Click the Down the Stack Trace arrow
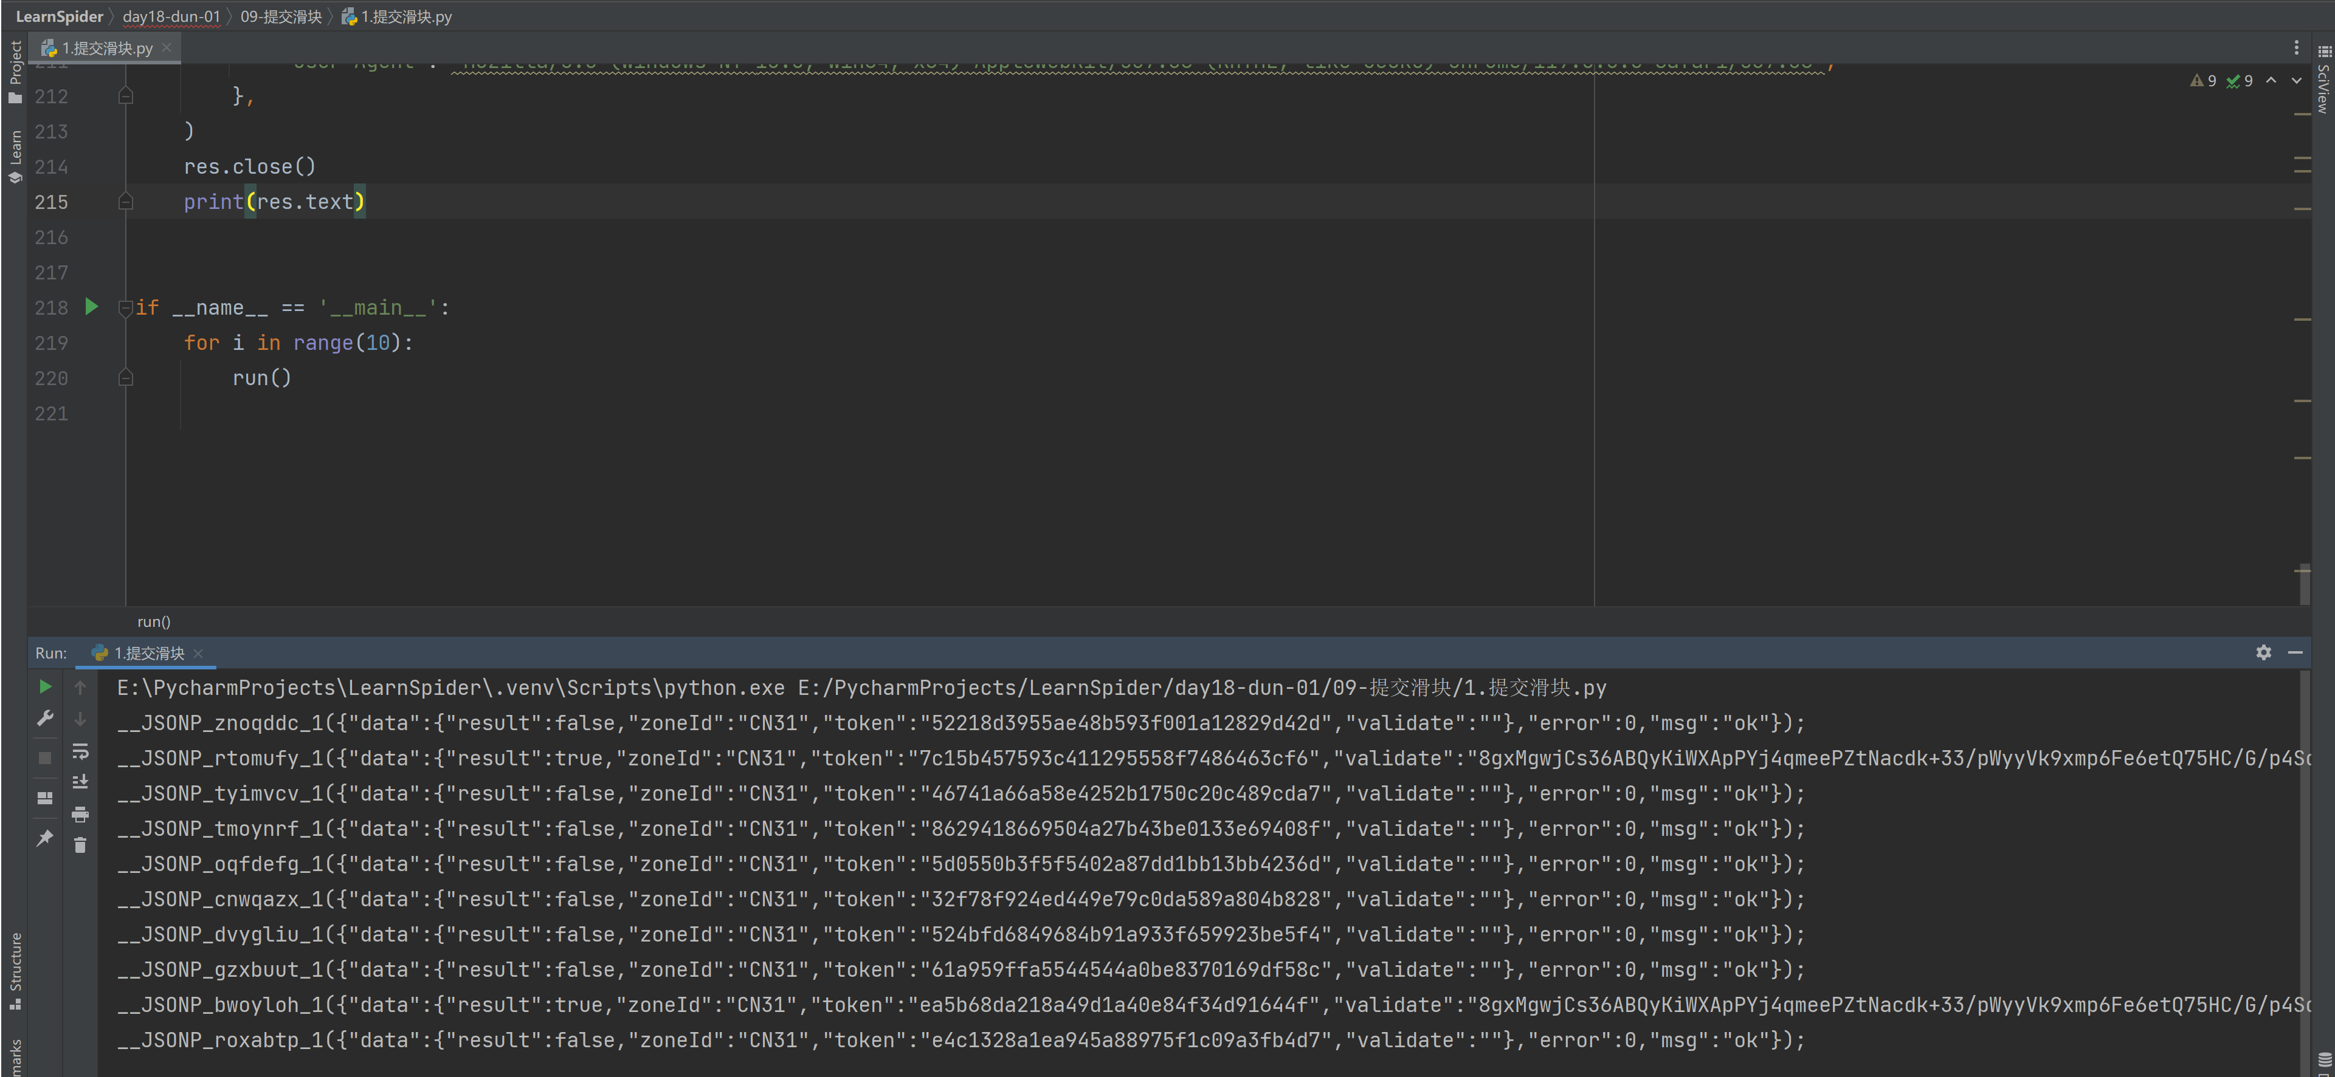2335x1077 pixels. point(80,719)
